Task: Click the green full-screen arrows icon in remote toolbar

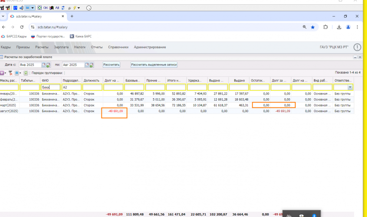Action: point(40,8)
